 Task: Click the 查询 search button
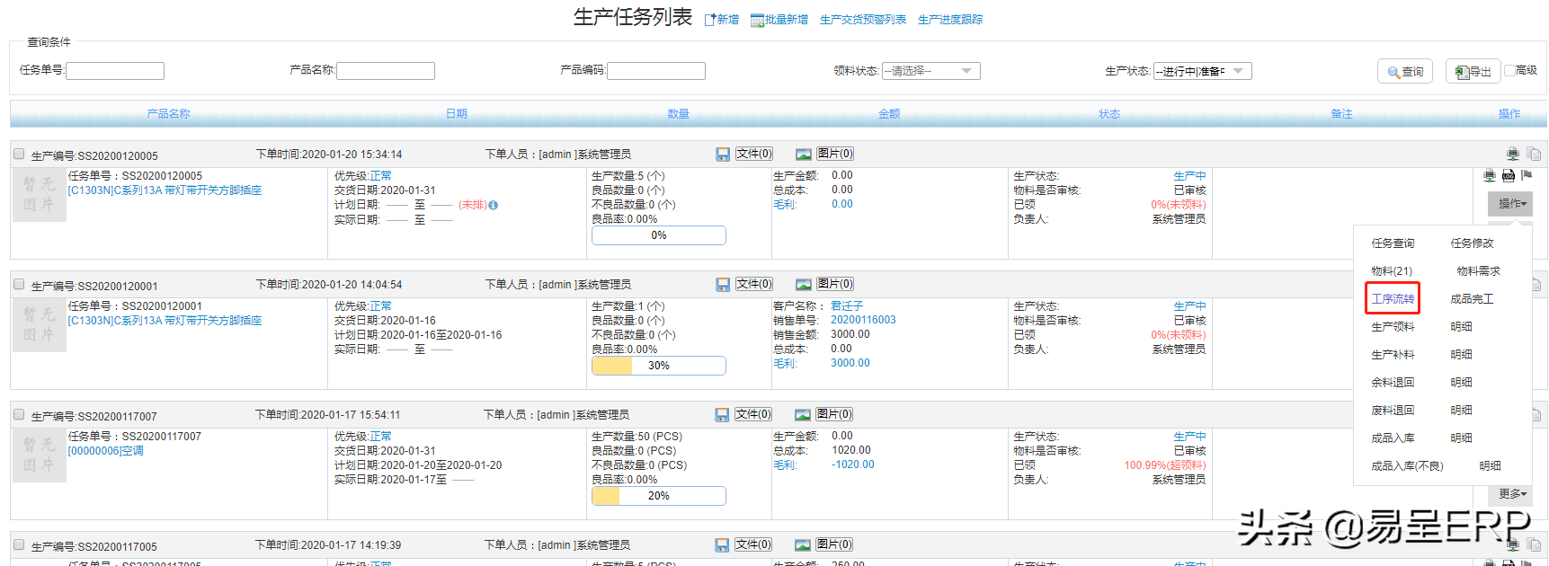[1404, 72]
